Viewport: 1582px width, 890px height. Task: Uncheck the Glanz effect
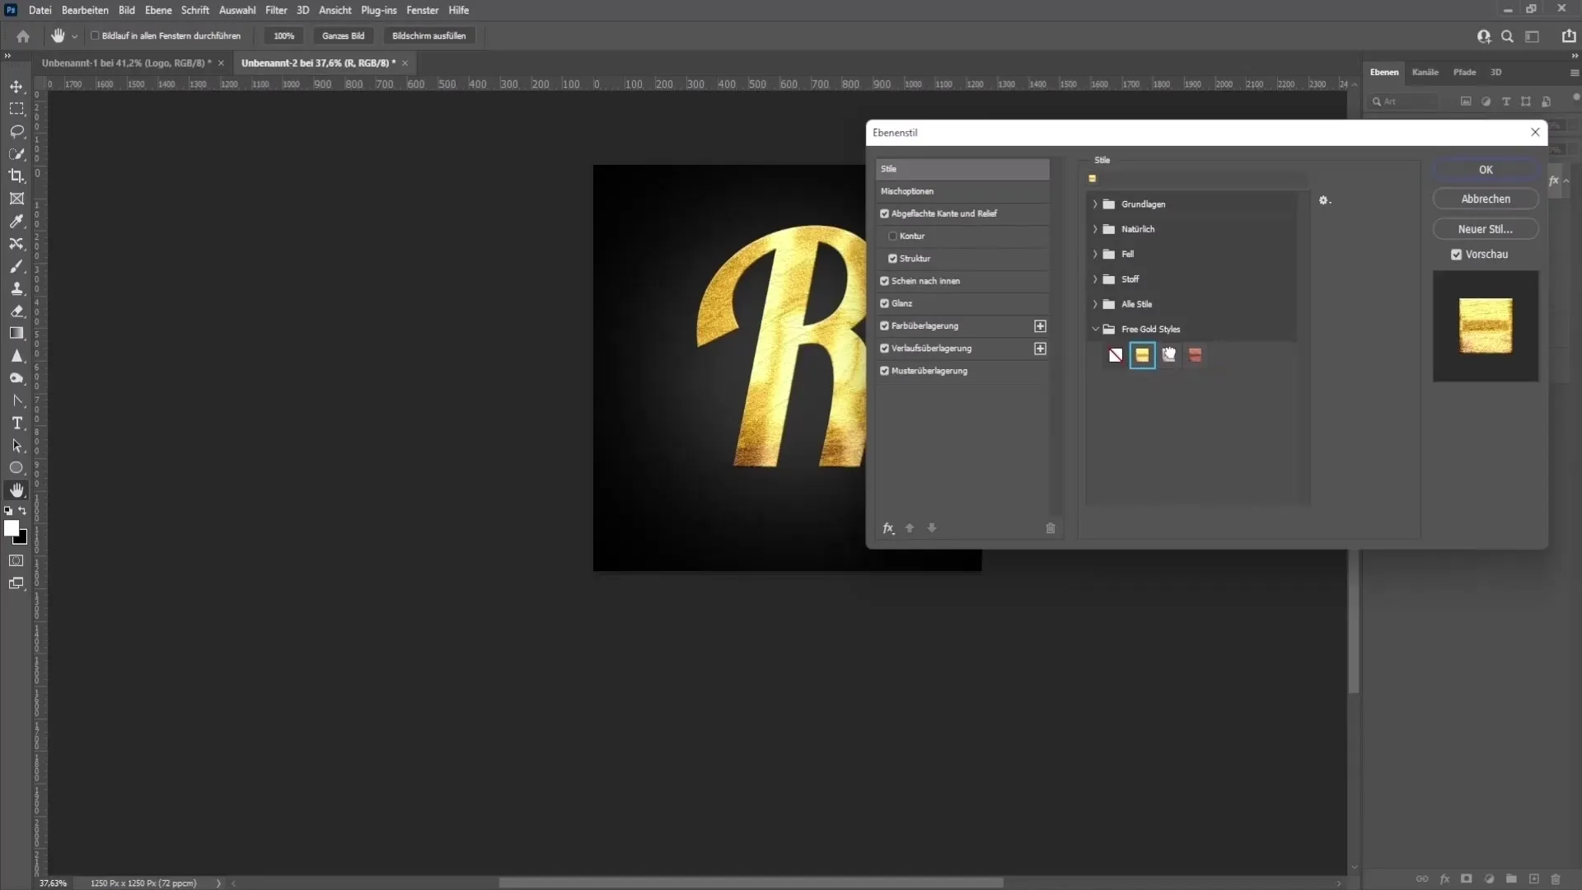pos(884,303)
